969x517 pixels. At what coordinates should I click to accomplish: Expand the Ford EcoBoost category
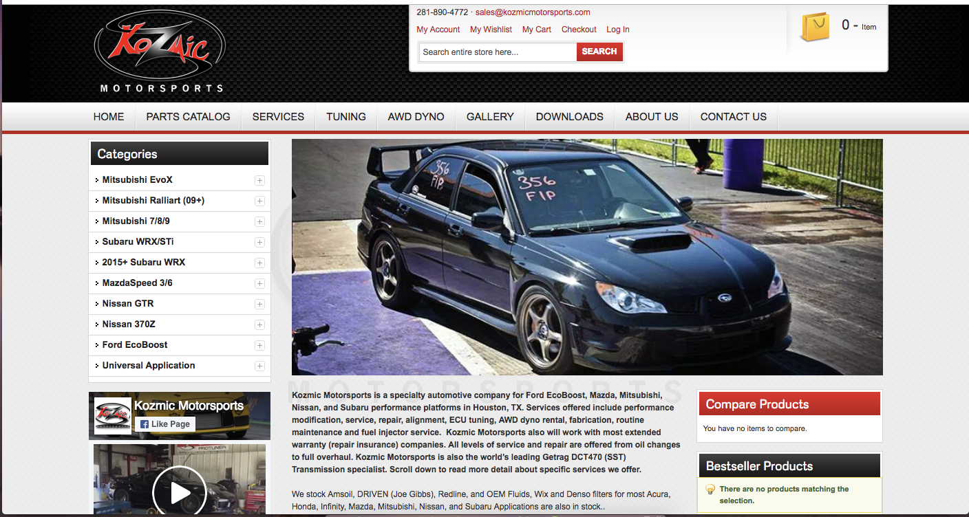click(259, 345)
